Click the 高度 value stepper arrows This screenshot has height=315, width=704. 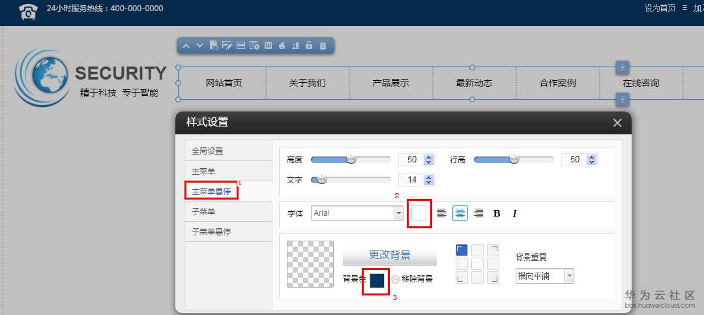(x=429, y=160)
